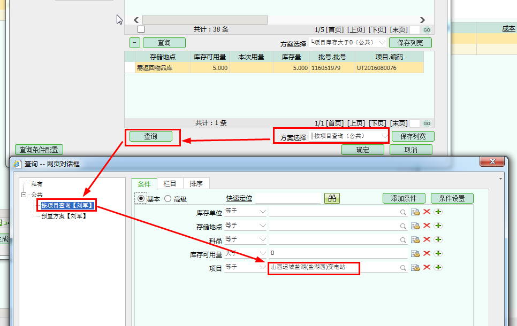Click the settings icon beside 料品 row
Screen dimensions: 517x326
coord(415,240)
